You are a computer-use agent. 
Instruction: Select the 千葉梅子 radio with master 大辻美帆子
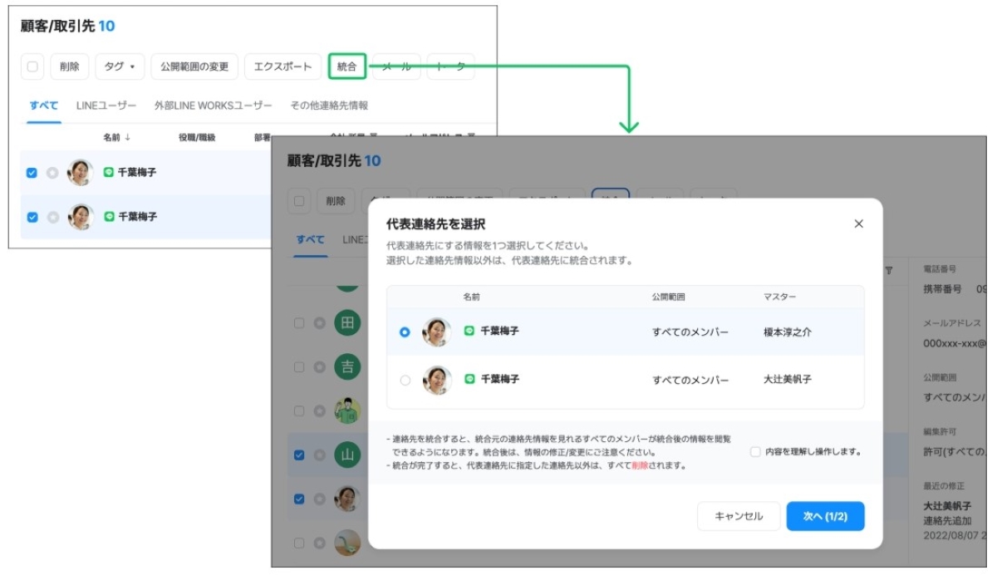tap(405, 380)
